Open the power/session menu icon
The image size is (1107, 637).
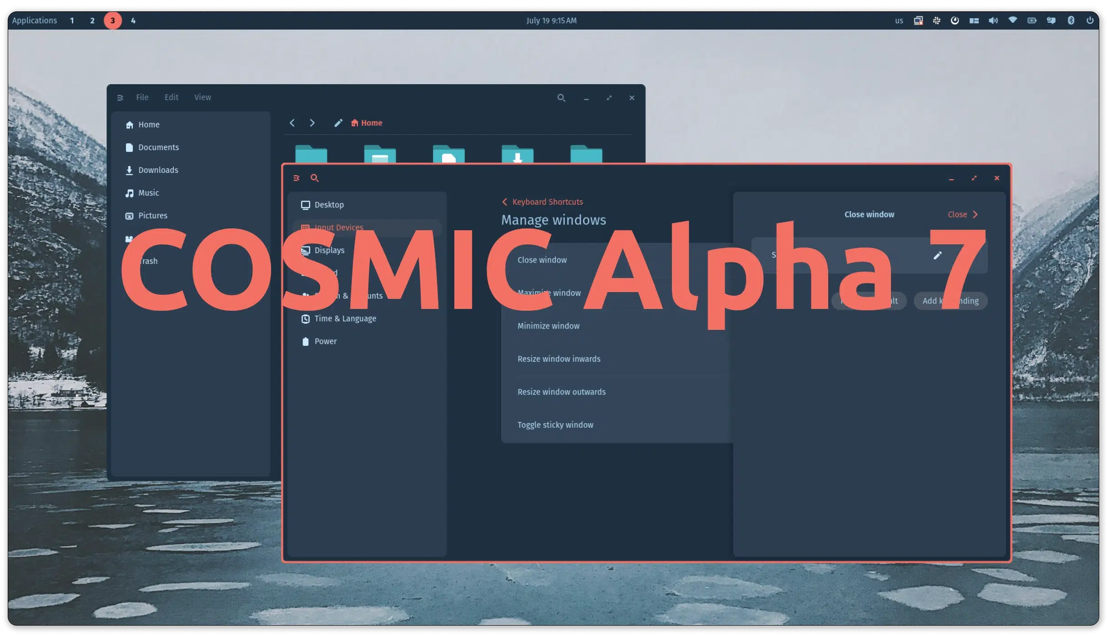coord(1090,20)
